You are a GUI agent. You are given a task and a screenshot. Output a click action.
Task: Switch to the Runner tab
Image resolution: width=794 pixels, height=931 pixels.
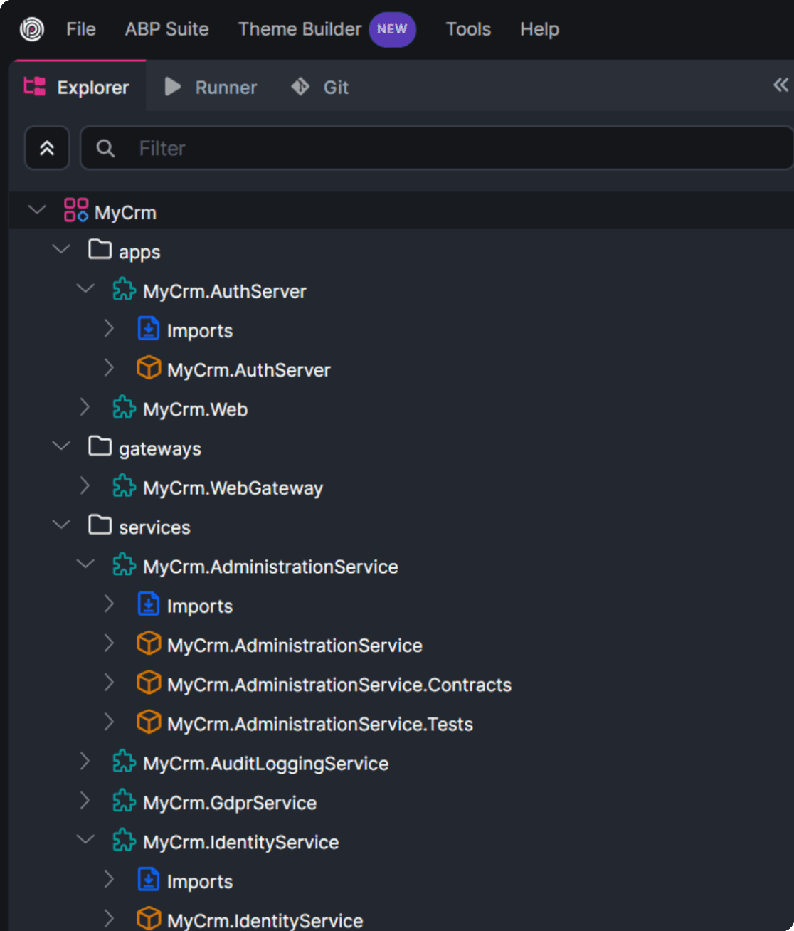(211, 87)
